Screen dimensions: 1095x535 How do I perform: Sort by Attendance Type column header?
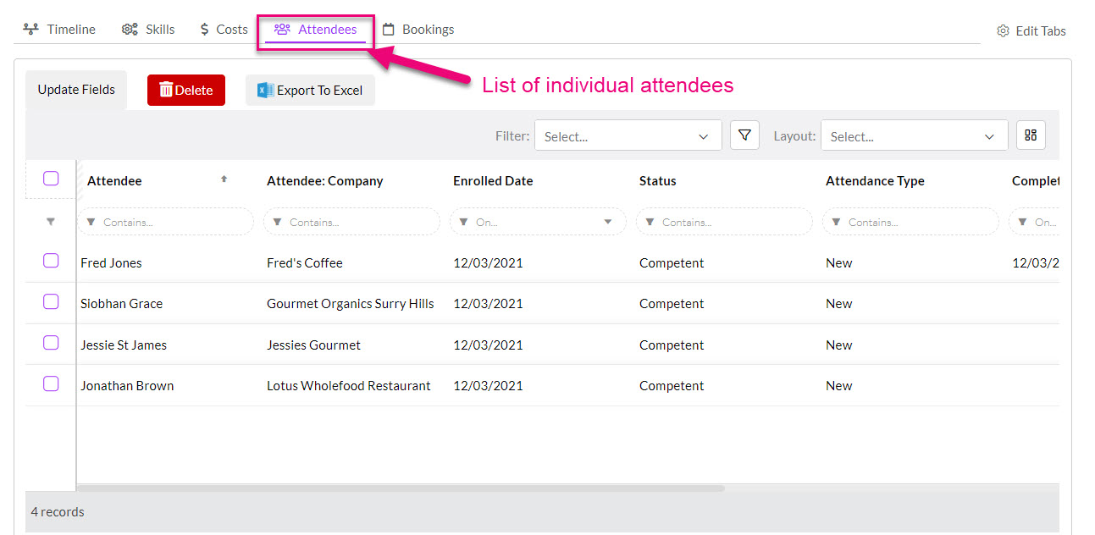coord(875,181)
